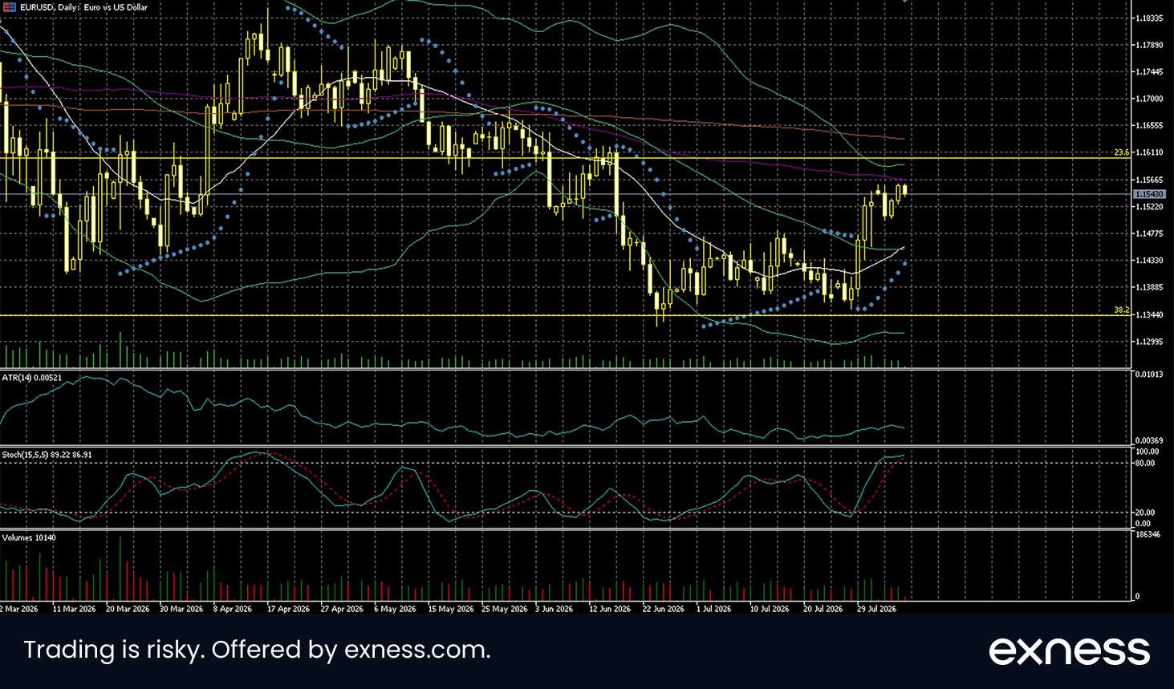Click the 11 Mar 2026 date label
The height and width of the screenshot is (689, 1174).
pyautogui.click(x=74, y=609)
